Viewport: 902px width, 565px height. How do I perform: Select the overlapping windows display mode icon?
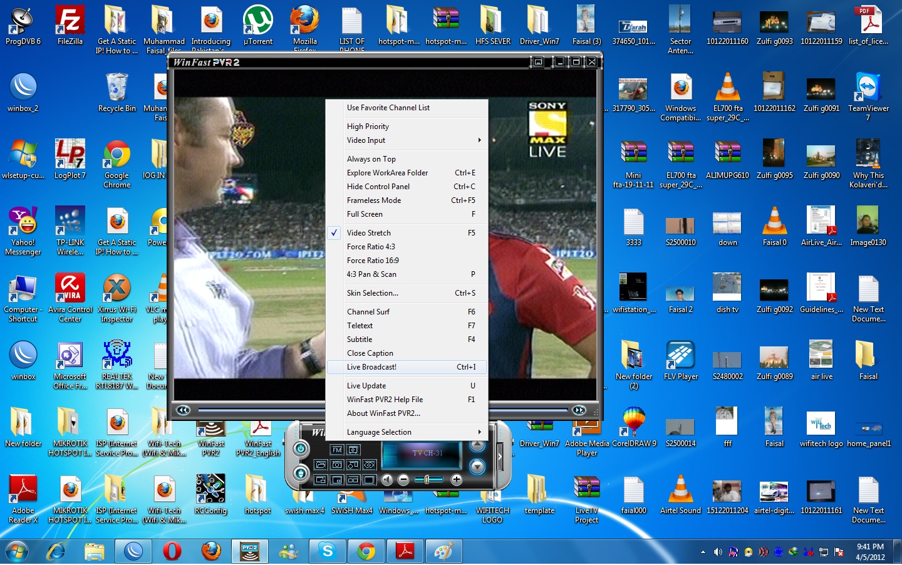point(321,480)
